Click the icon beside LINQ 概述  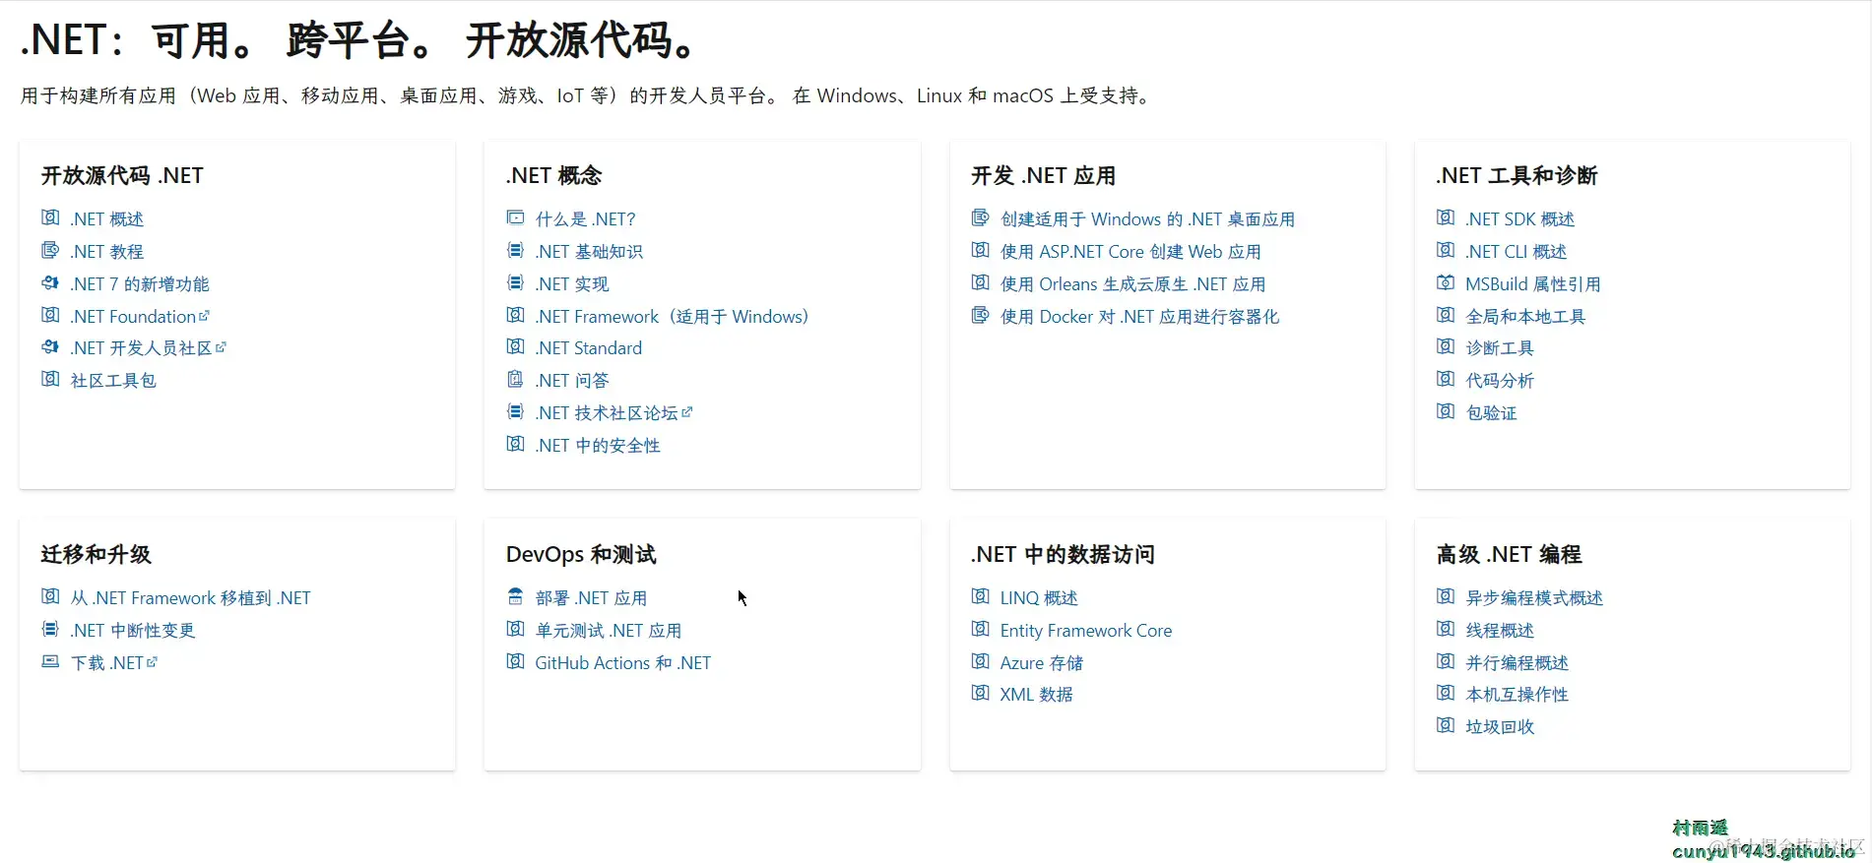click(980, 596)
